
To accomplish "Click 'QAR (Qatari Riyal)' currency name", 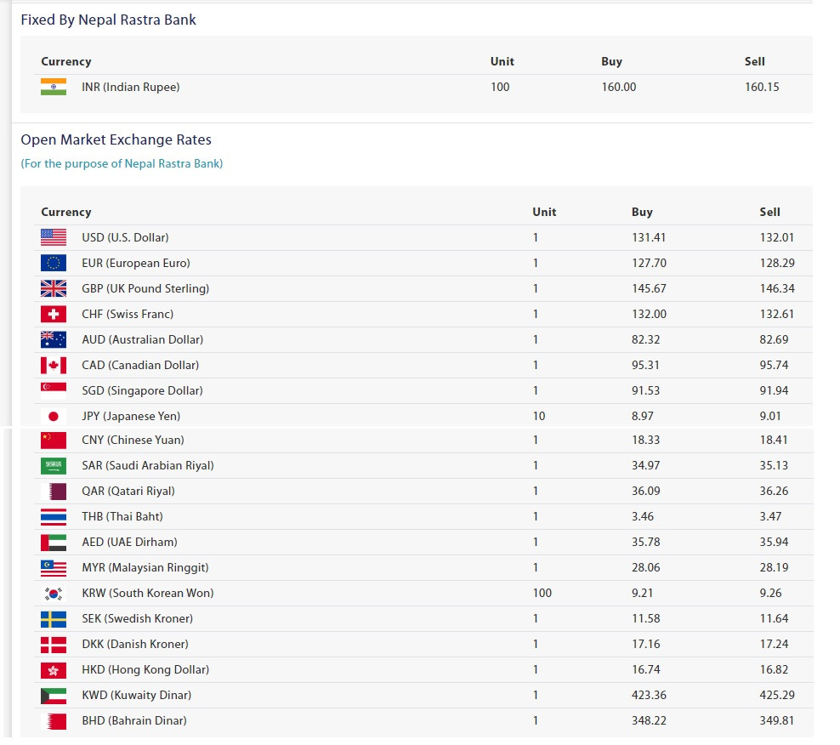I will (128, 491).
